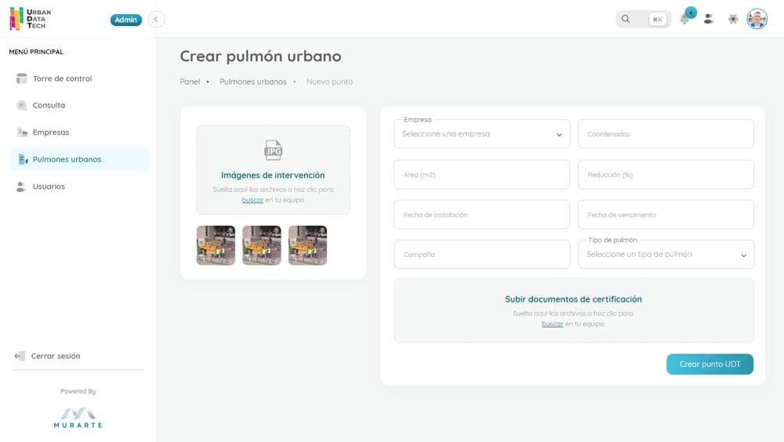Viewport: 784px width, 442px height.
Task: Remove the third image thumbnail
Action: [322, 230]
